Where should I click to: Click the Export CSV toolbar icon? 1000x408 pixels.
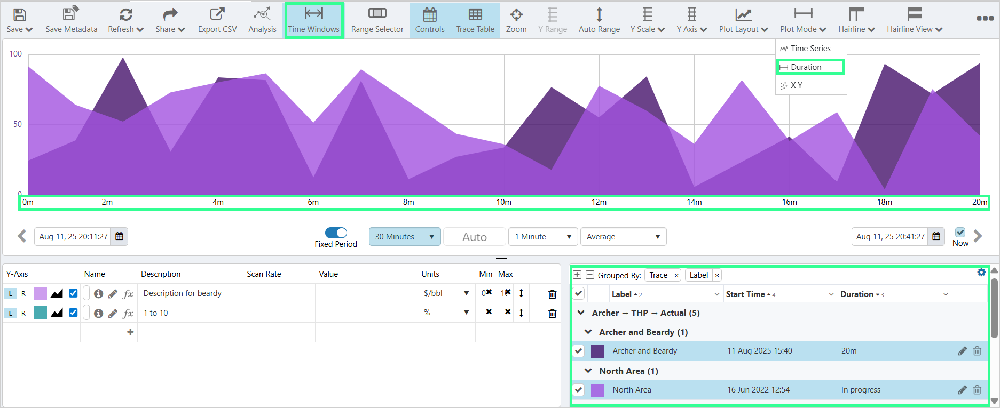pyautogui.click(x=217, y=20)
